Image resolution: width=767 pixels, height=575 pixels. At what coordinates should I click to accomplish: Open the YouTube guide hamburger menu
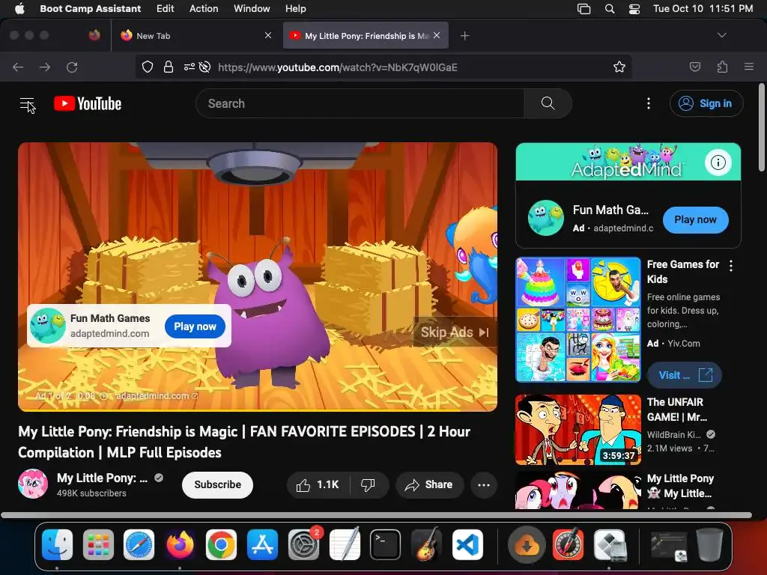pos(27,103)
